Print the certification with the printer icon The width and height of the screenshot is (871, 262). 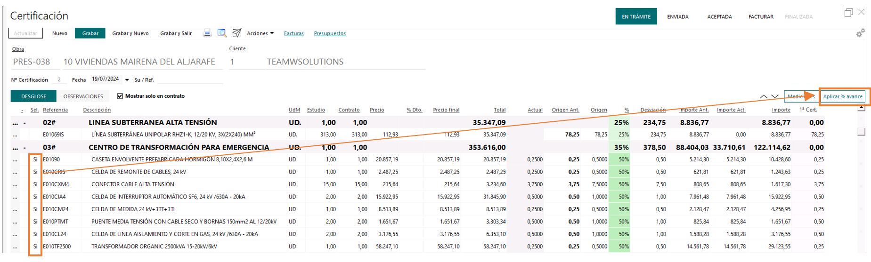click(x=207, y=33)
